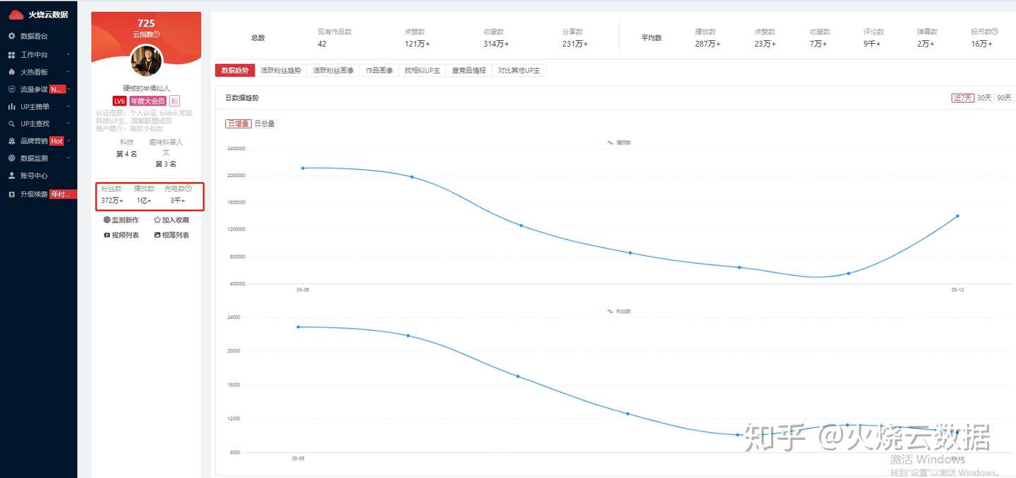Image resolution: width=1016 pixels, height=478 pixels.
Task: Click the magnifier icon beside UP主查找
Action: click(11, 124)
